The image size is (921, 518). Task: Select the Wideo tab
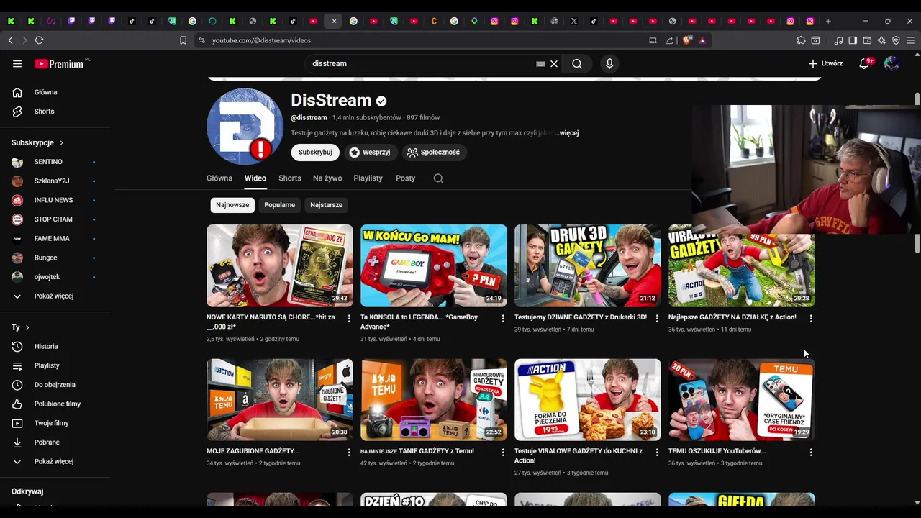click(255, 178)
